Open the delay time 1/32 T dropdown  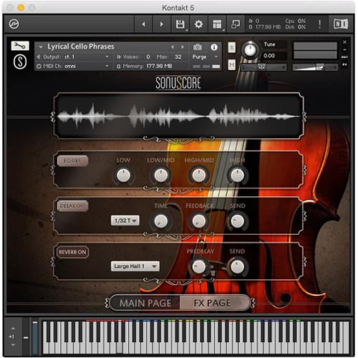coord(125,221)
